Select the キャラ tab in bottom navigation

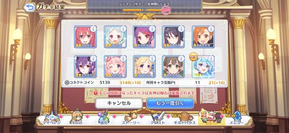point(76,118)
